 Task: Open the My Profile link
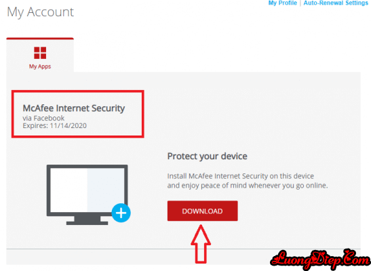[x=283, y=3]
